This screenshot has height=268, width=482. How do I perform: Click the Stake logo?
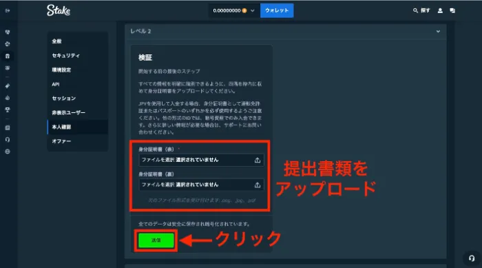click(x=59, y=10)
